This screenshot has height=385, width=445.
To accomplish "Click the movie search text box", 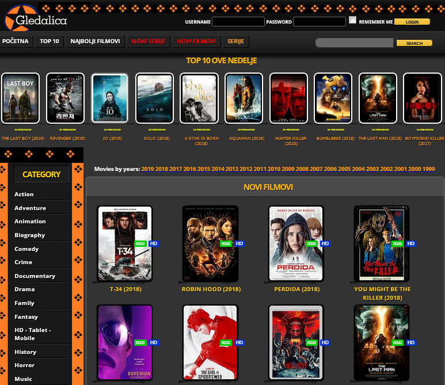I will coord(354,43).
